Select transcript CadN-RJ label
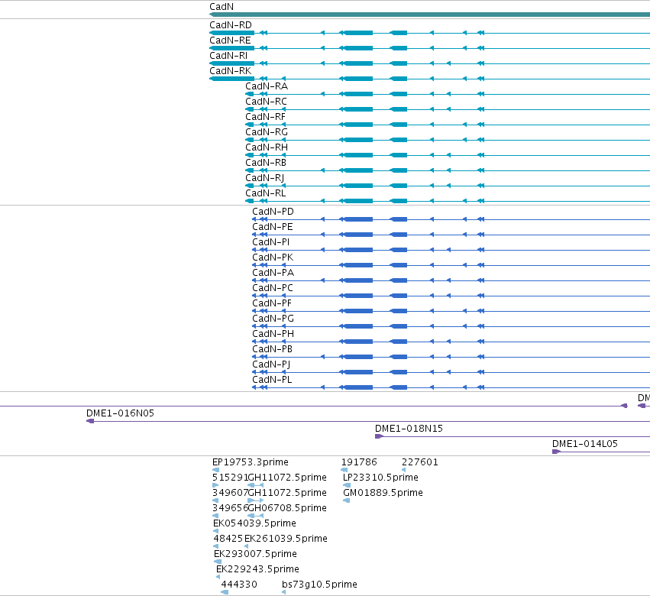 265,178
